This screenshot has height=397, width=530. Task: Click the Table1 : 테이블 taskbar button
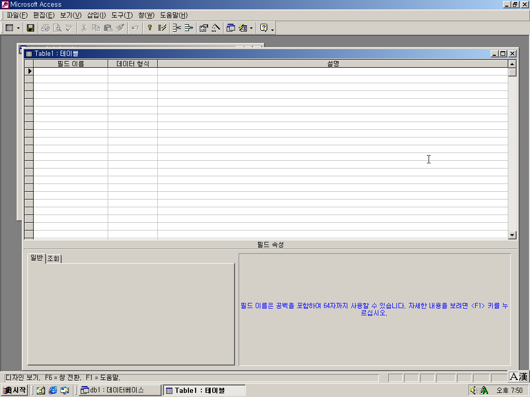click(x=204, y=390)
